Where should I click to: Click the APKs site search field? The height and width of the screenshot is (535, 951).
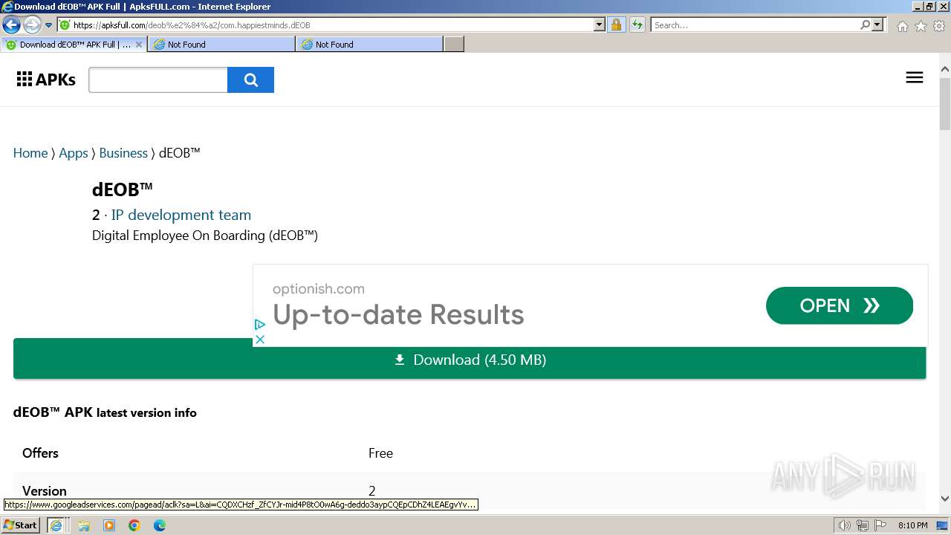click(158, 80)
